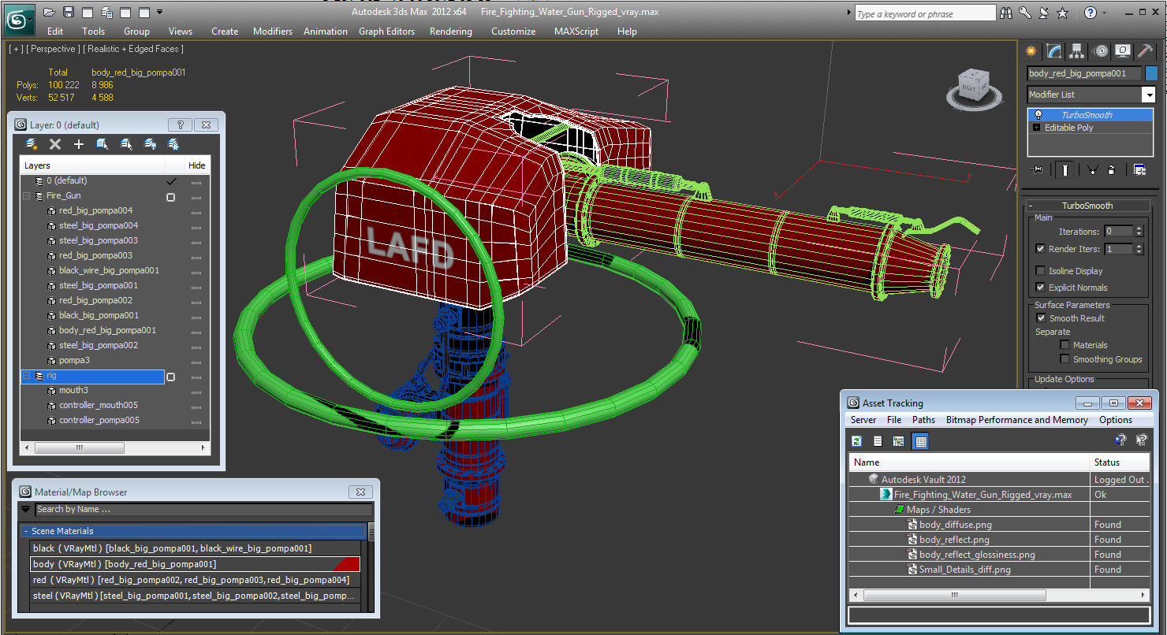Click the Save File floppy icon

(x=69, y=12)
